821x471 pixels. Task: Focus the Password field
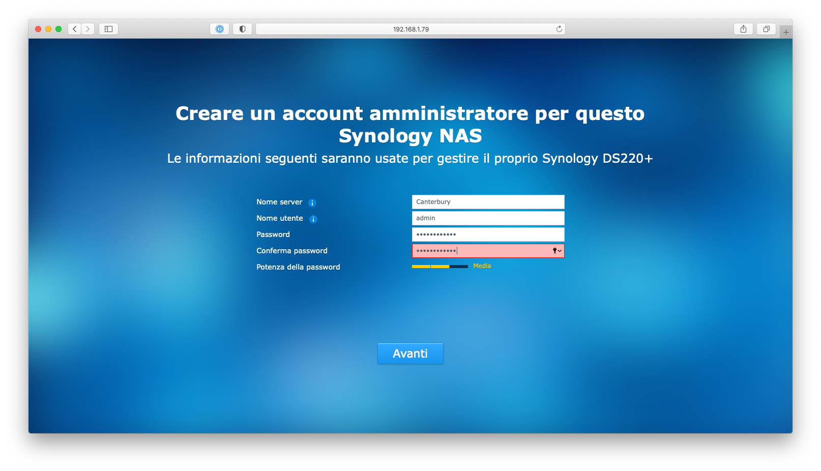[488, 234]
